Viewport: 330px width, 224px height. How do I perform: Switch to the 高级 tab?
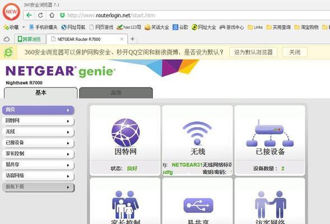(116, 93)
